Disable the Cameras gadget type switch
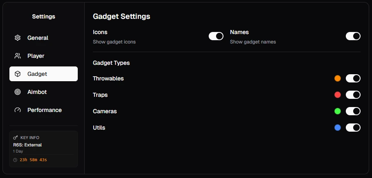This screenshot has width=372, height=178. 353,111
